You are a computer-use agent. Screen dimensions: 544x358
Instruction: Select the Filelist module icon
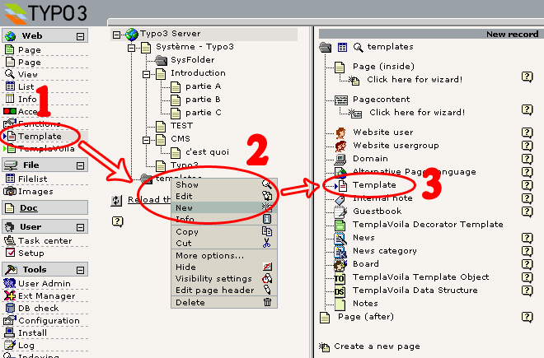pos(10,179)
